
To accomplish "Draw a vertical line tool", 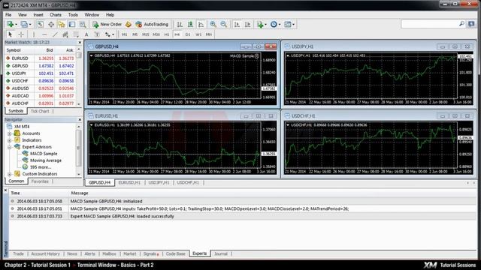I will click(x=34, y=34).
